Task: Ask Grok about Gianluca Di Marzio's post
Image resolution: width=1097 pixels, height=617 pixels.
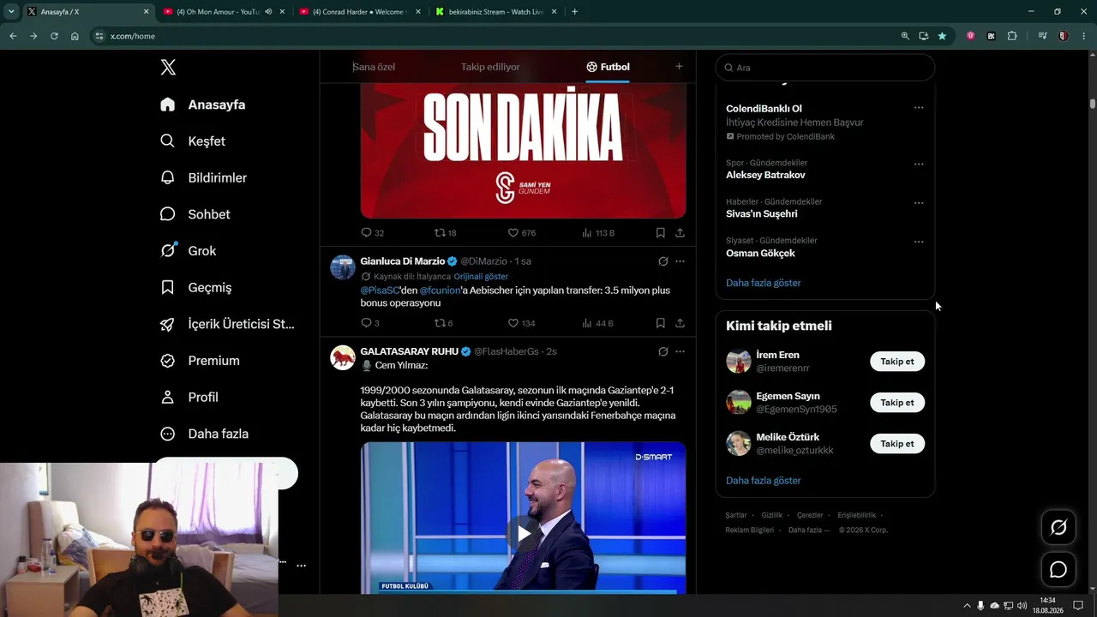Action: click(662, 261)
